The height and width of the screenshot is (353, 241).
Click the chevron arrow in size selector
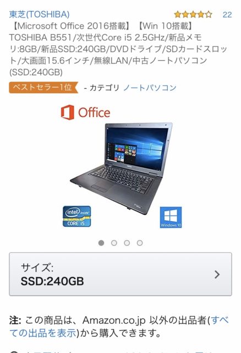click(x=217, y=275)
